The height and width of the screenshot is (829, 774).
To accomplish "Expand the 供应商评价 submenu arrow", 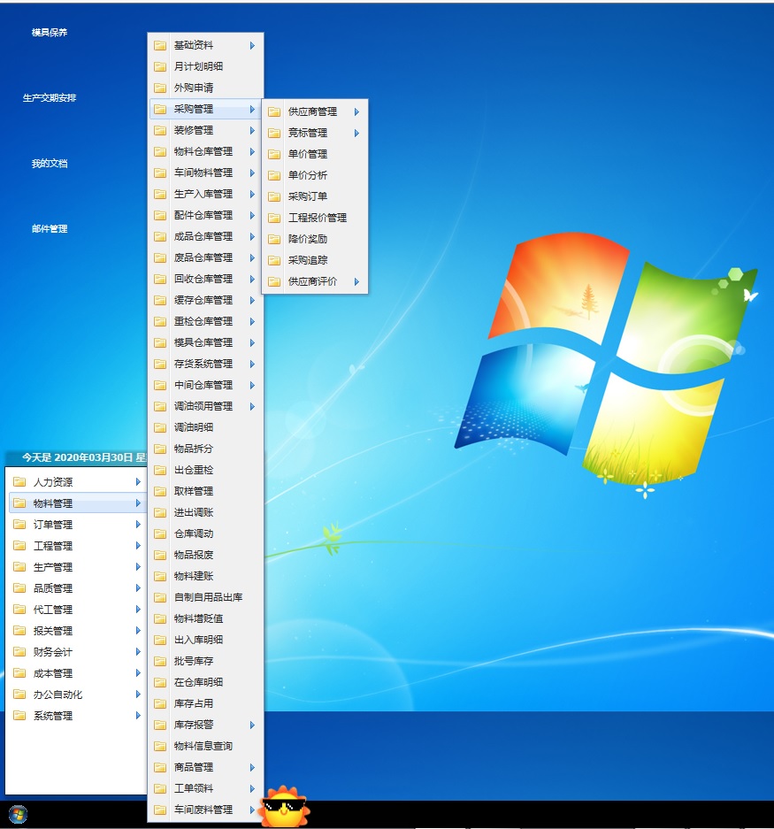I will click(356, 281).
